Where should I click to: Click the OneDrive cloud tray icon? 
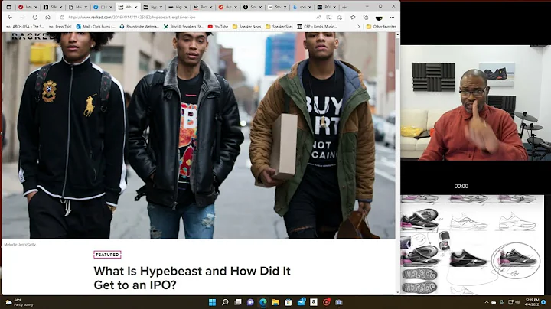tap(494, 302)
